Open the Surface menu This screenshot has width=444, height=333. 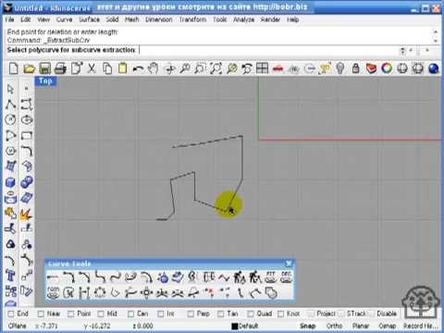click(x=89, y=19)
